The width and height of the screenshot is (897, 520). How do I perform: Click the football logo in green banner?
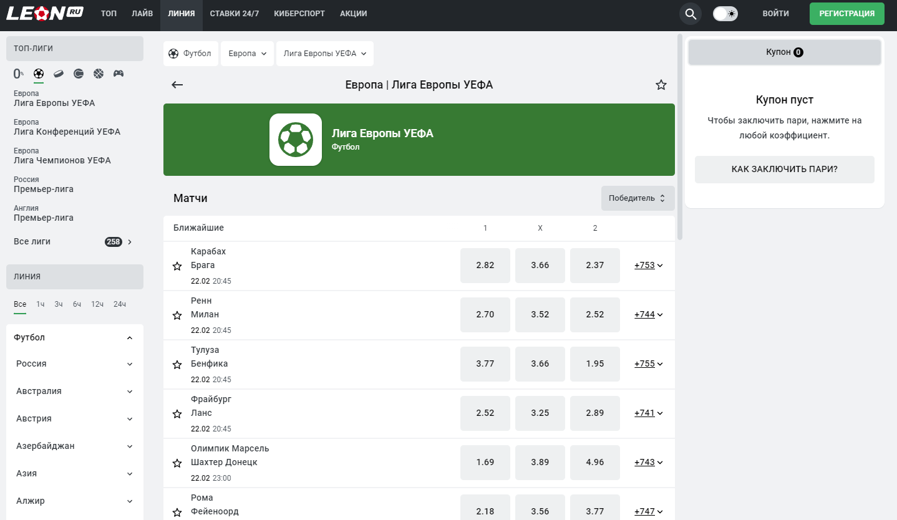coord(296,140)
